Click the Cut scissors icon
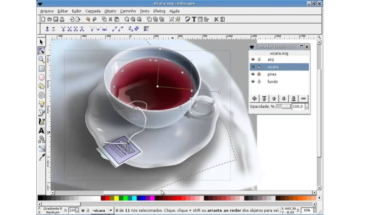This screenshot has width=382, height=215. [110, 19]
